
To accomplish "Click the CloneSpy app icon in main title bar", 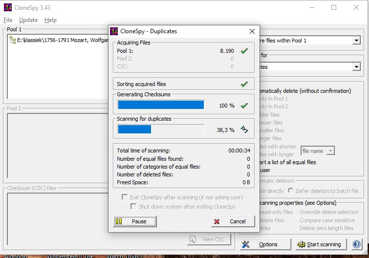I will [x=8, y=7].
